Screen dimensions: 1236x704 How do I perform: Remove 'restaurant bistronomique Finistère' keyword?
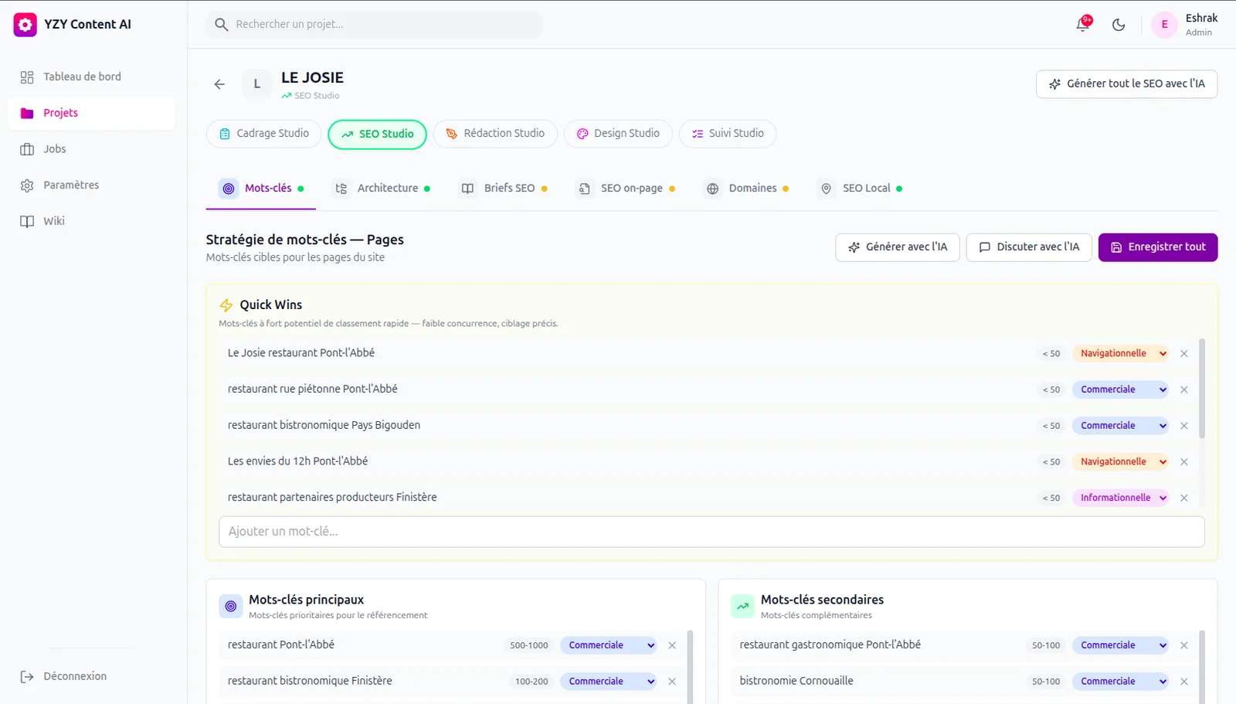672,682
